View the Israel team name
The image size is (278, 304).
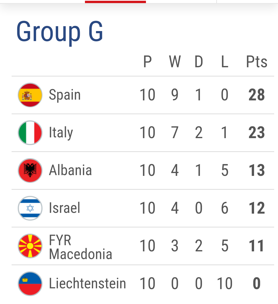pyautogui.click(x=65, y=208)
